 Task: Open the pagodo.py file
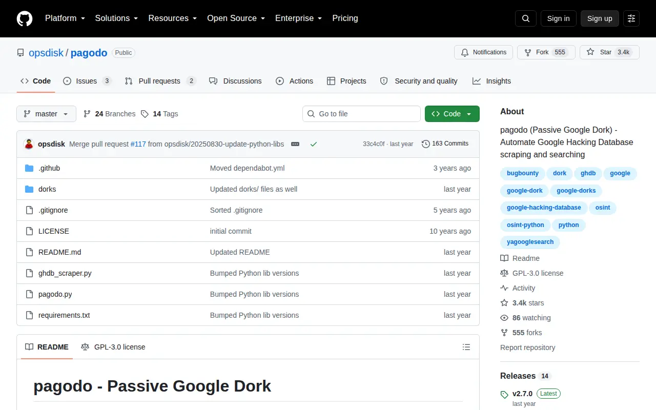click(x=55, y=294)
